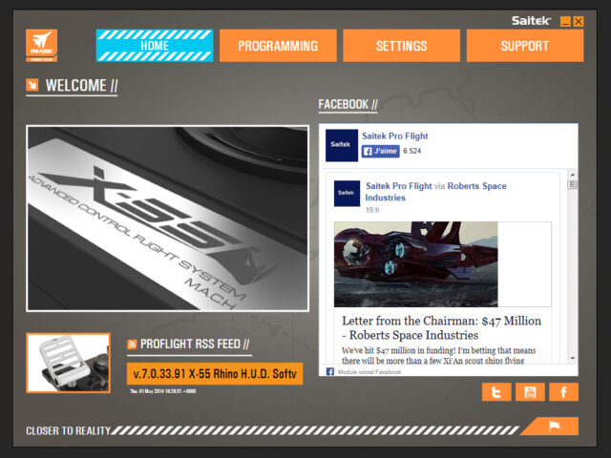Click the Saitek avatar in Facebook header
This screenshot has height=458, width=611.
coord(342,145)
